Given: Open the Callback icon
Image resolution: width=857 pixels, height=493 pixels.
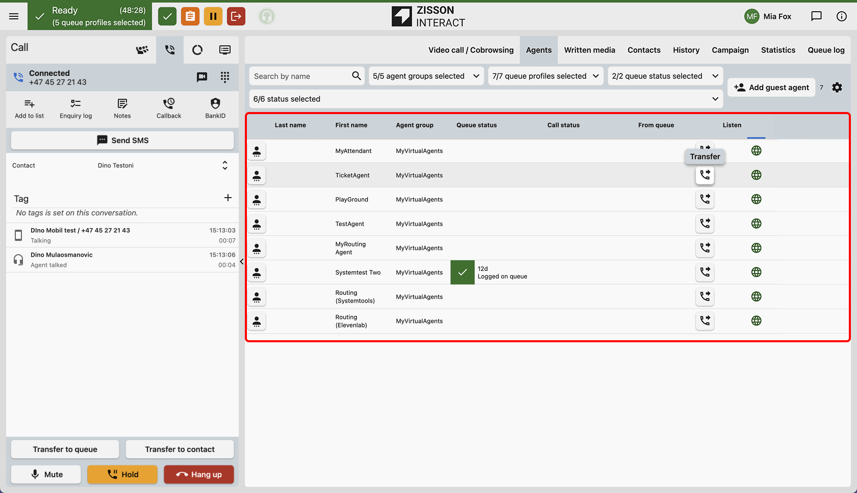Looking at the screenshot, I should pyautogui.click(x=169, y=103).
